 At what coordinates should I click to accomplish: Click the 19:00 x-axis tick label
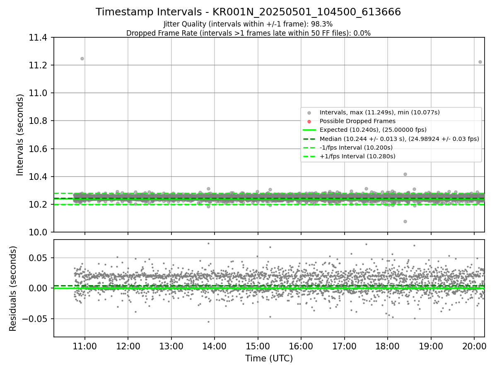pos(431,346)
